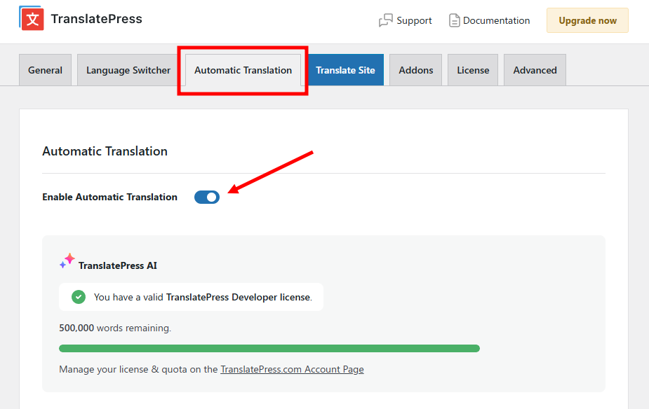Click the red TranslatePress logo icon

[x=32, y=19]
